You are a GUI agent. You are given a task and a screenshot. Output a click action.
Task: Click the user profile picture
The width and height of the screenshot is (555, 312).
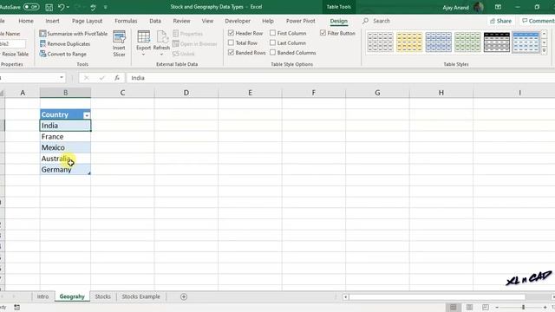click(478, 7)
